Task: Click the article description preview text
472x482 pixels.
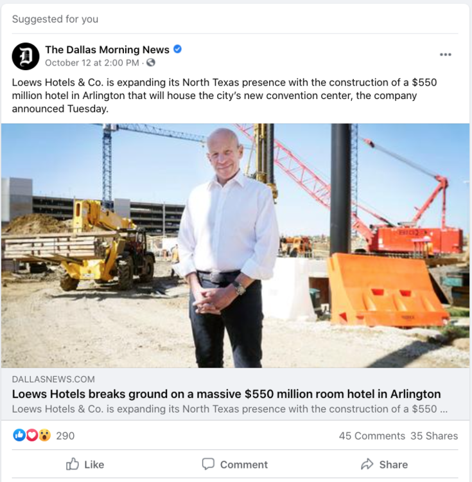Action: point(230,409)
